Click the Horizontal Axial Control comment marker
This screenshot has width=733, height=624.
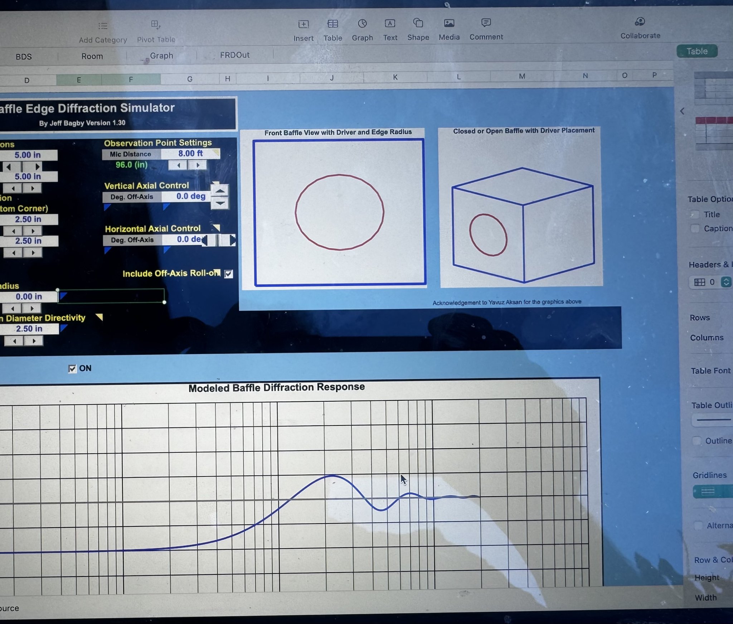click(x=216, y=228)
